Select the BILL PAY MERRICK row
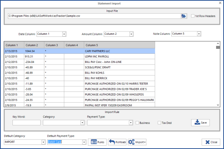 pos(80,78)
